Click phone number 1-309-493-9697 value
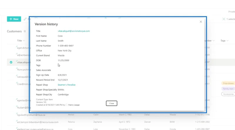The width and height of the screenshot is (235, 130). click(66, 46)
